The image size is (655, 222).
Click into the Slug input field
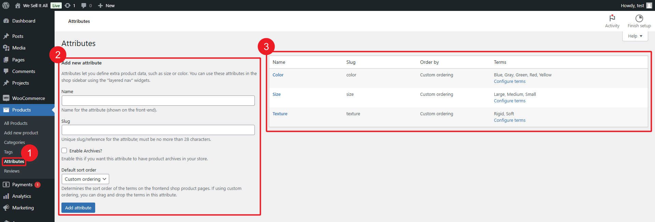[x=158, y=130]
